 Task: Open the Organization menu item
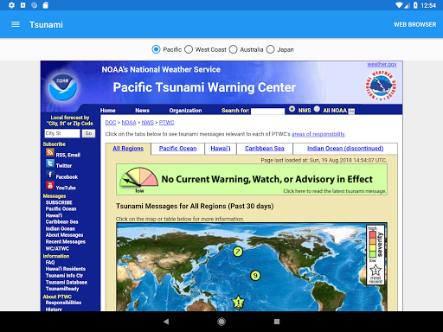point(185,111)
